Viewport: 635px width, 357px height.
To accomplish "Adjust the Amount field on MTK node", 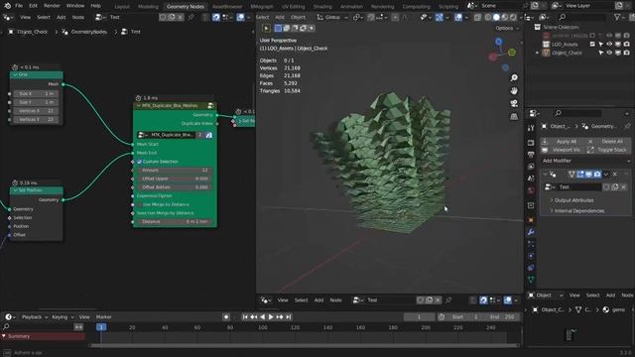I will (x=174, y=170).
